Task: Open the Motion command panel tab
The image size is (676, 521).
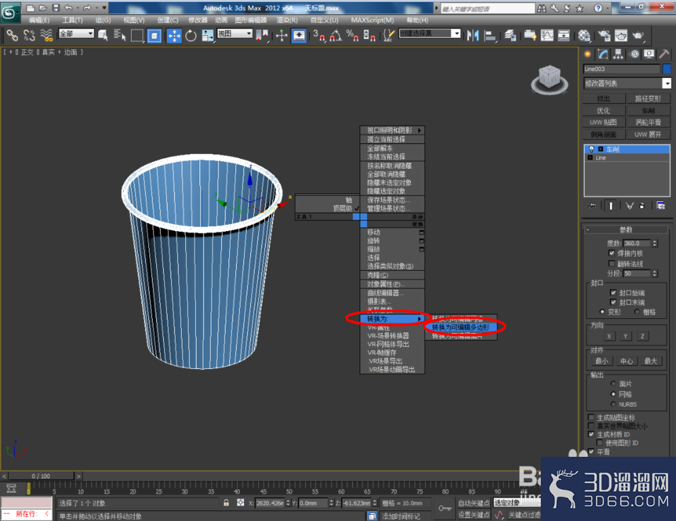Action: tap(634, 54)
